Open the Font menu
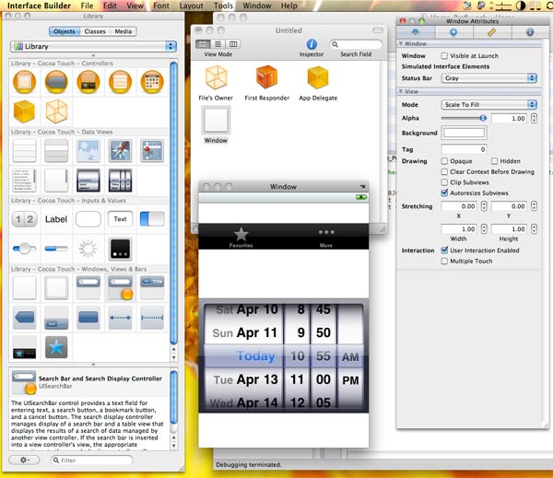 (x=161, y=6)
